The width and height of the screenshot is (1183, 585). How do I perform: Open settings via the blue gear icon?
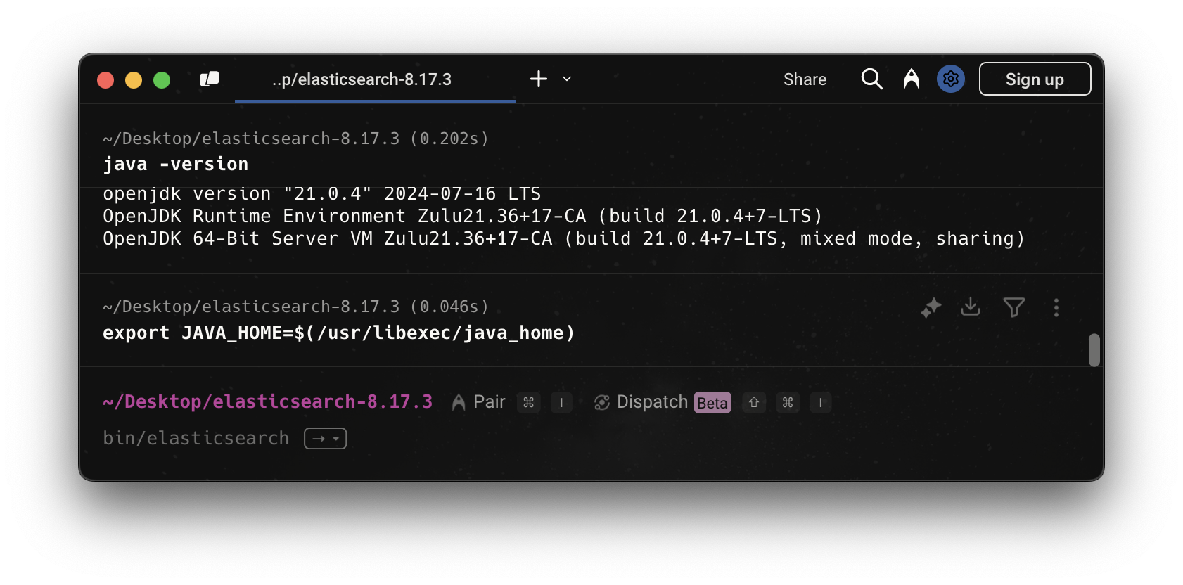click(950, 79)
